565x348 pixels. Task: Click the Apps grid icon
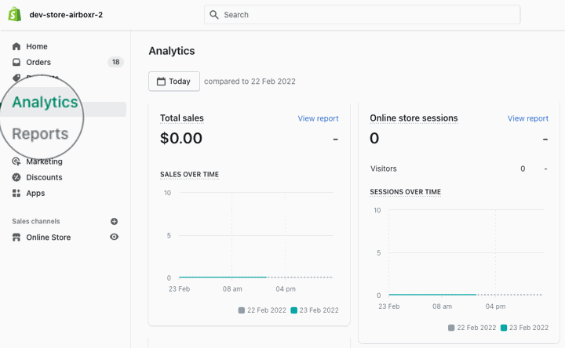coord(16,194)
